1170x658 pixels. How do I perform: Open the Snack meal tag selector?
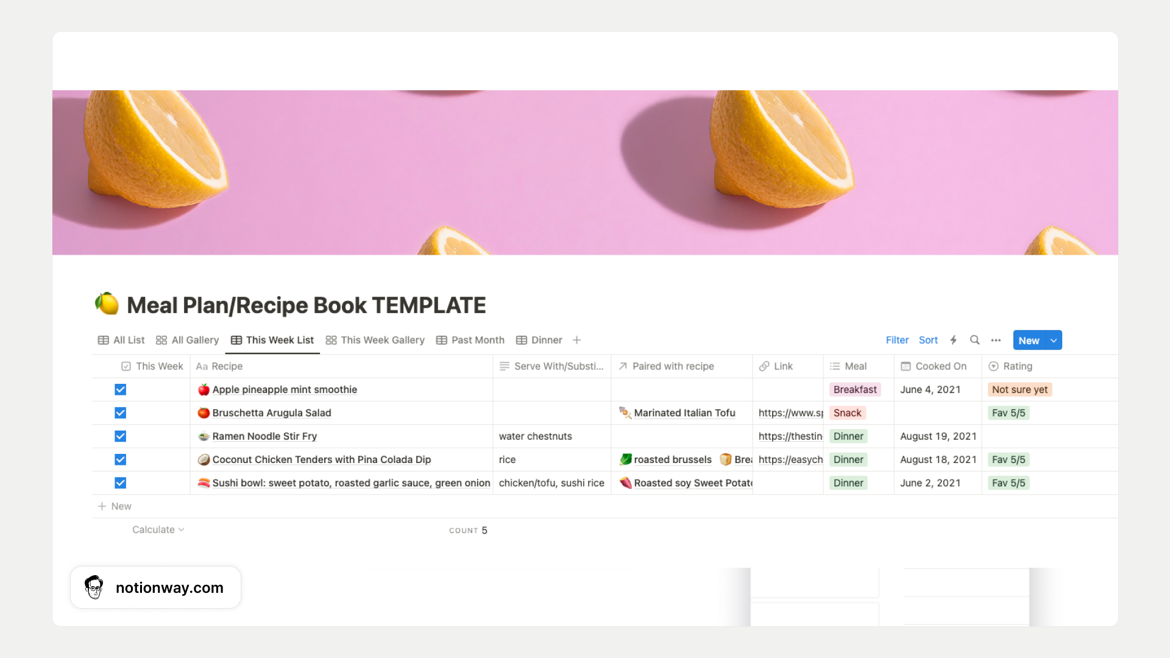coord(847,412)
